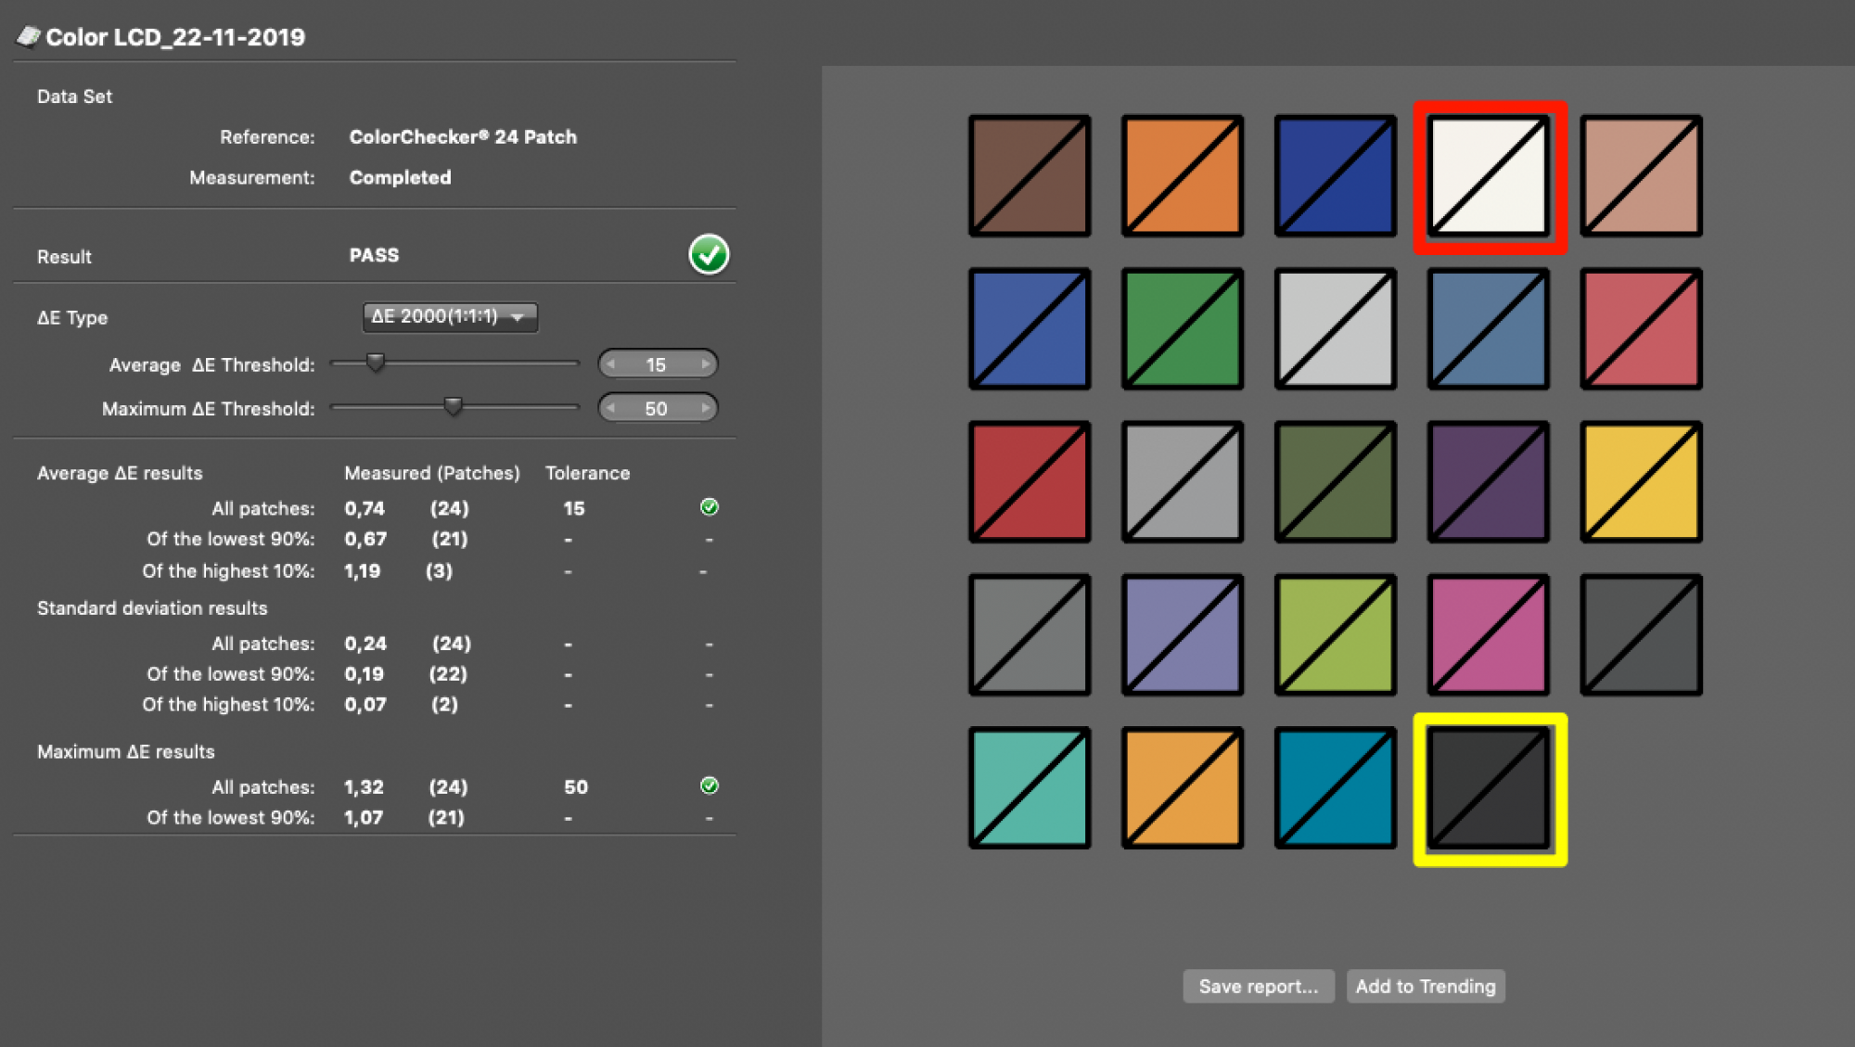Viewport: 1855px width, 1047px height.
Task: Open the ΔE 2000(1:1:1) type dropdown
Action: (x=450, y=317)
